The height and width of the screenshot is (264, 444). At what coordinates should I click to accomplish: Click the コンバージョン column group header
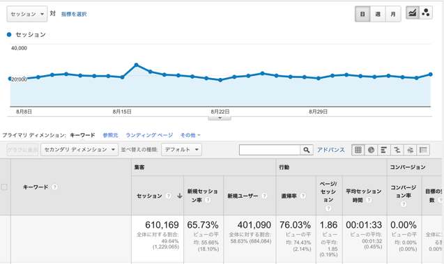click(408, 167)
